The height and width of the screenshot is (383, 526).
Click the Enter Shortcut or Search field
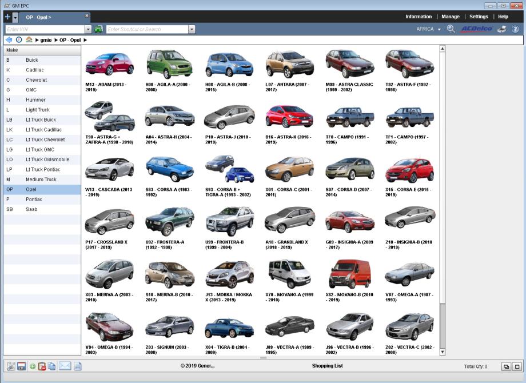[147, 29]
